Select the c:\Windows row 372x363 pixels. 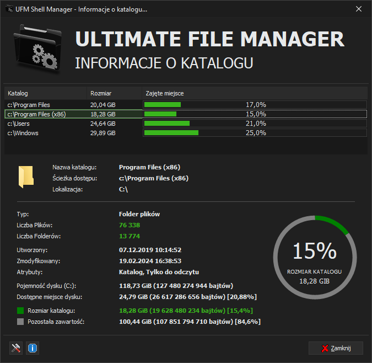point(186,133)
